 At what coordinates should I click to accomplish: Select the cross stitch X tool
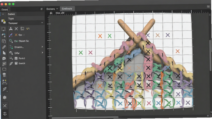pos(5,106)
